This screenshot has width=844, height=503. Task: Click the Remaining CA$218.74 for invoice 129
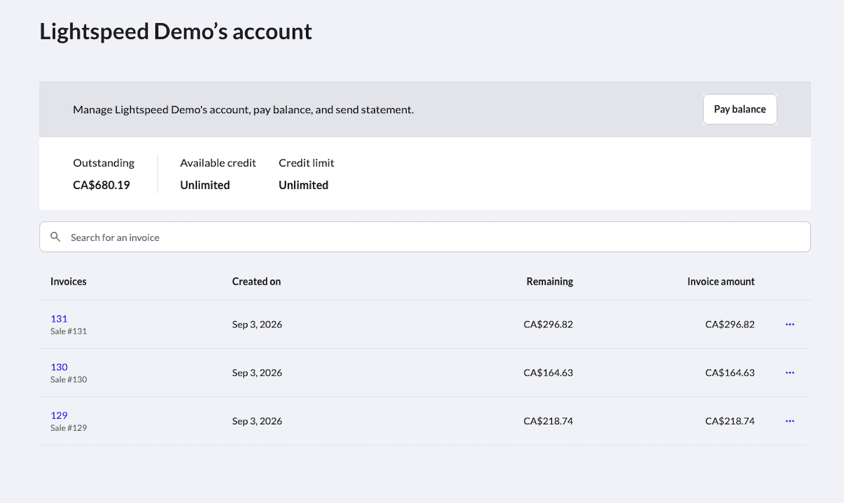[x=549, y=422]
